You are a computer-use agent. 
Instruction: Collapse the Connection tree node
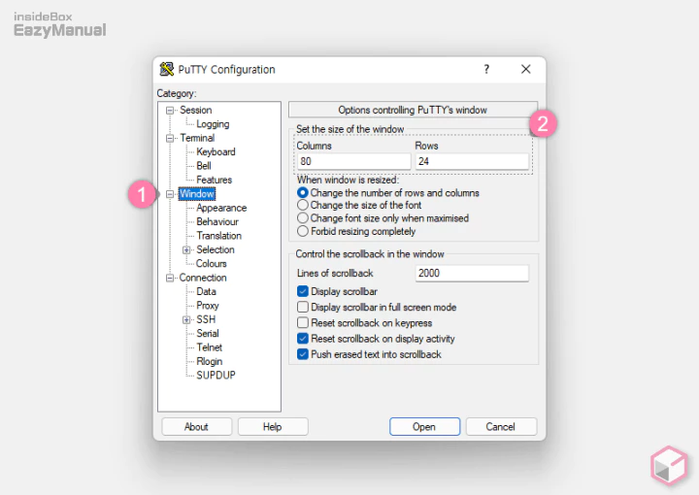(x=170, y=278)
